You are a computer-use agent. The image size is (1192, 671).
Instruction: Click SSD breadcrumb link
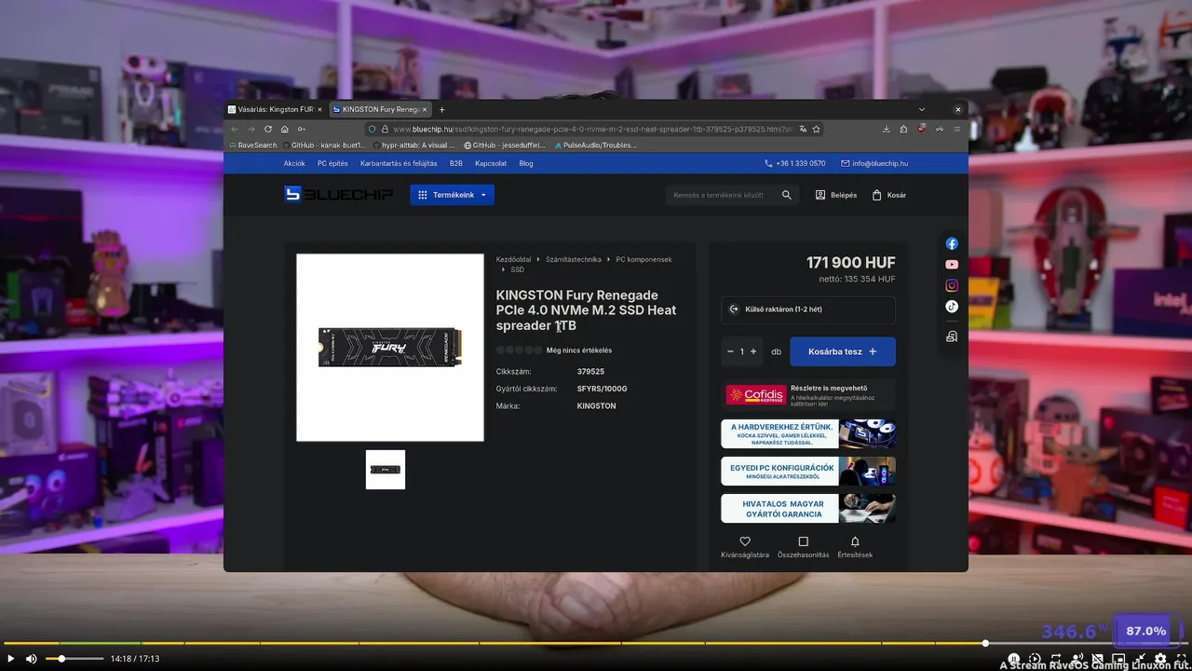[518, 269]
